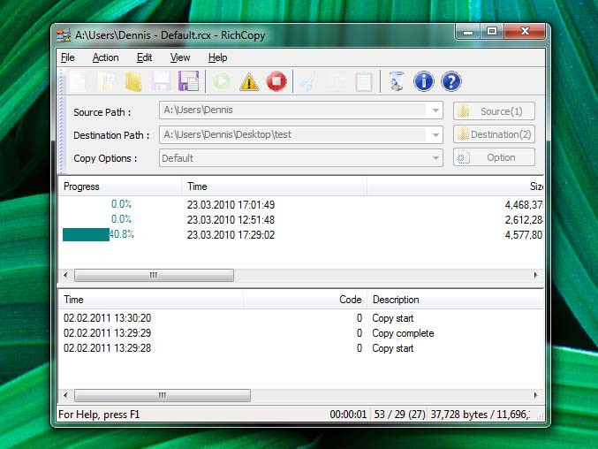This screenshot has width=598, height=449.
Task: Select the row timed 23.03.2010 17:29:02
Action: (301, 234)
